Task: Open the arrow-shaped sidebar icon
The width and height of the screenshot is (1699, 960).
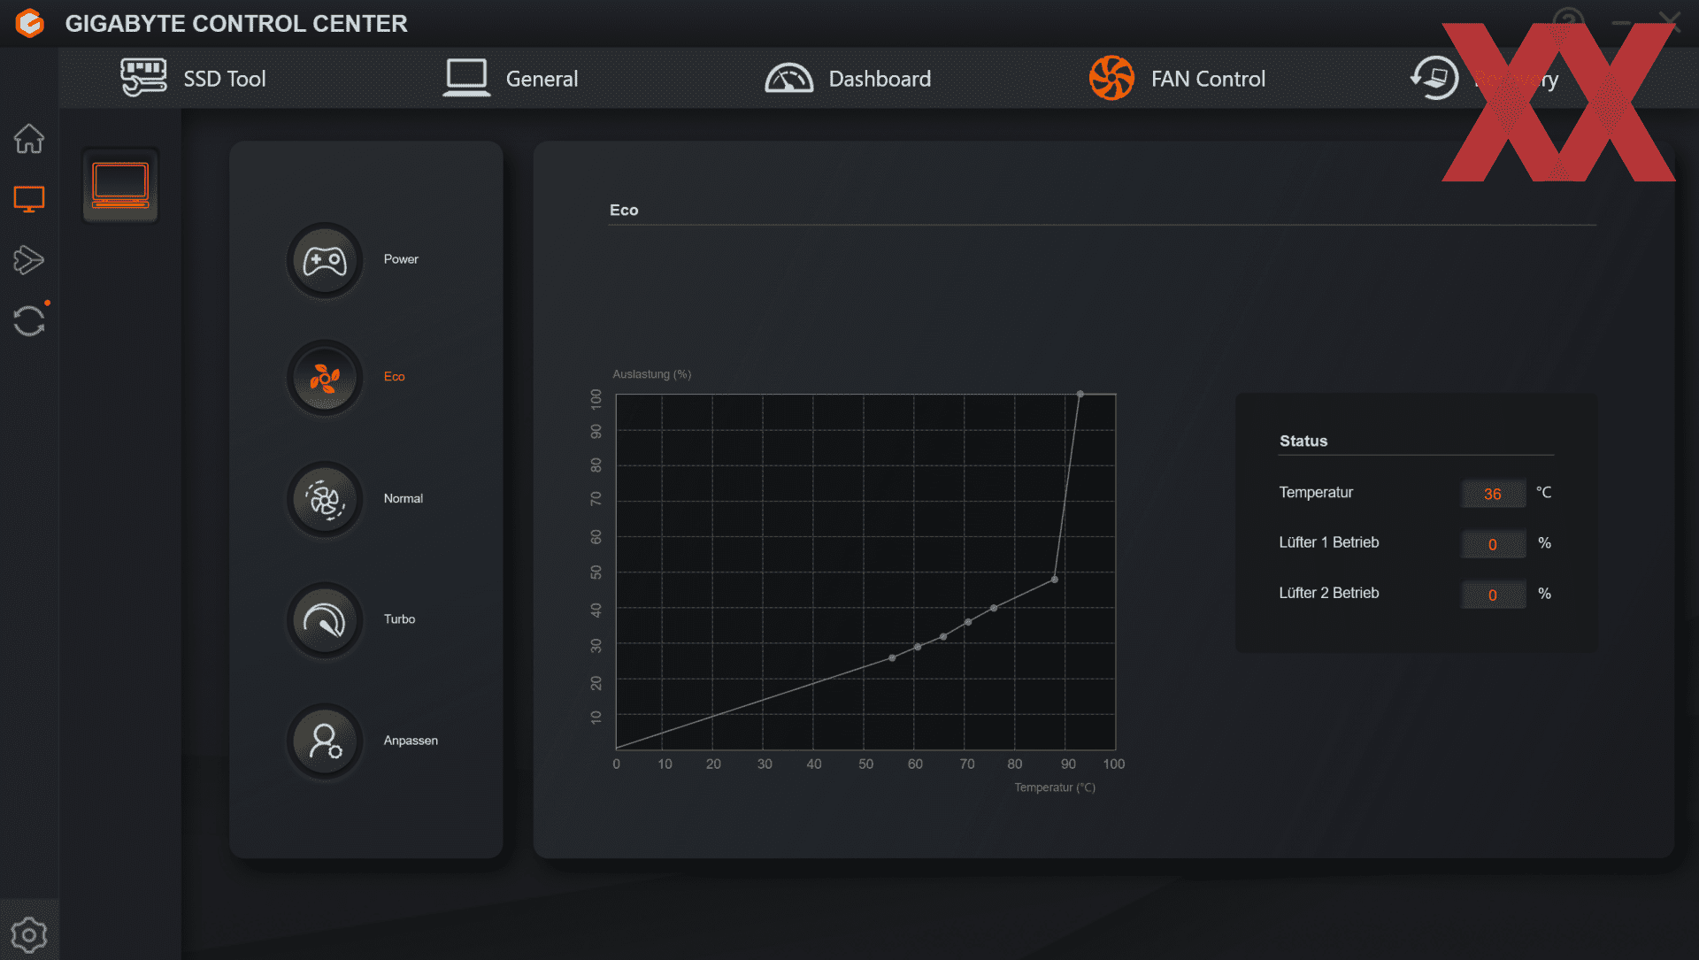Action: coord(29,259)
